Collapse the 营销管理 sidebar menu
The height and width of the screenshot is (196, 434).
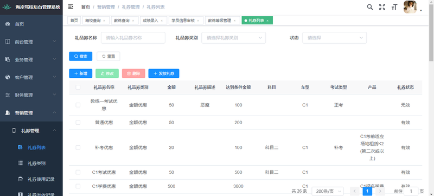click(x=31, y=112)
